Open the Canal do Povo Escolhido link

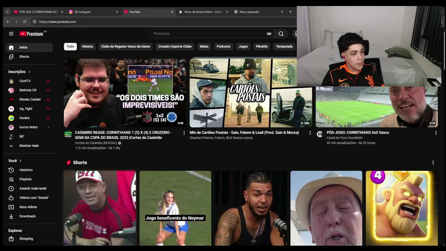tap(344, 138)
